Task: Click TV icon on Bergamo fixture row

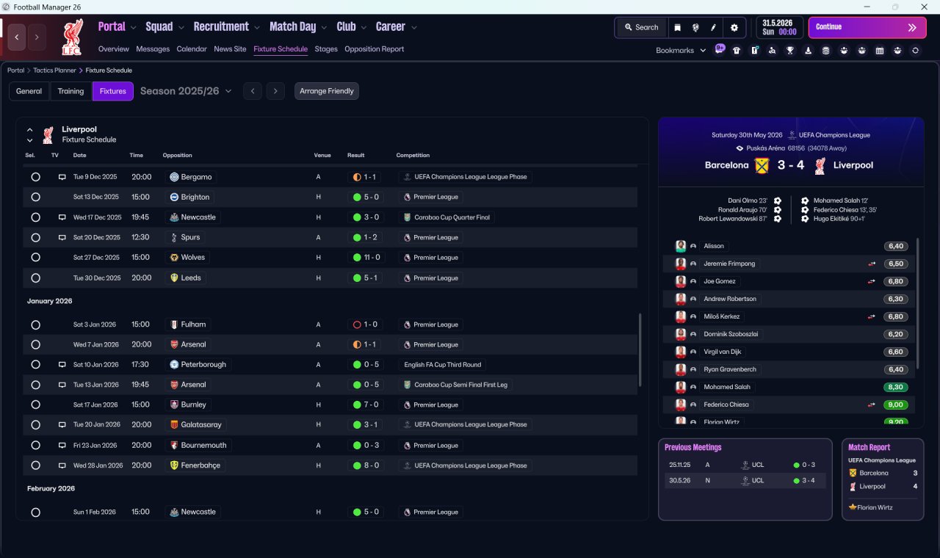Action: pyautogui.click(x=62, y=177)
